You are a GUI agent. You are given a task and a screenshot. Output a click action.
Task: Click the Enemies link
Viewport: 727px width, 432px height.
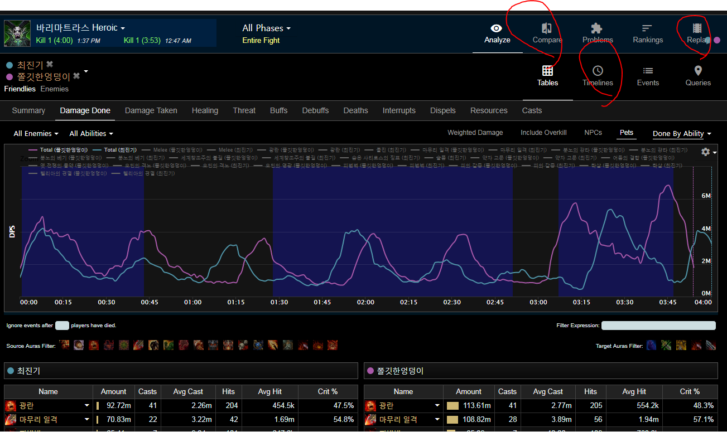click(x=55, y=89)
